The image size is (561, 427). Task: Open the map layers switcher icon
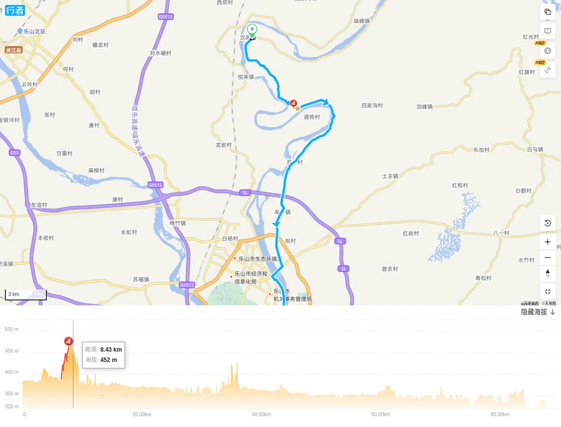pos(547,12)
